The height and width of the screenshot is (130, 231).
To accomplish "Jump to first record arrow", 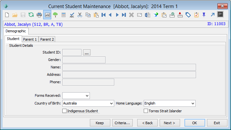I will click(x=103, y=15).
